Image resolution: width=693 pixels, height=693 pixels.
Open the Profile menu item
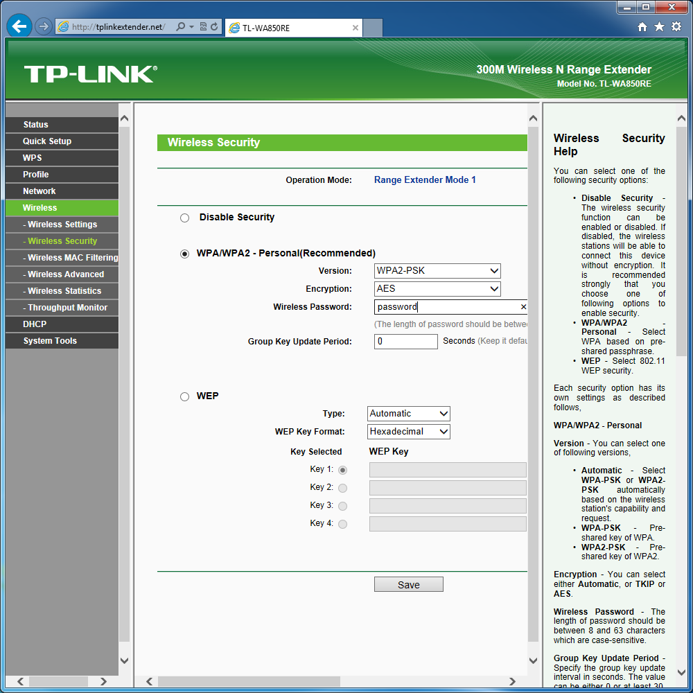(62, 175)
